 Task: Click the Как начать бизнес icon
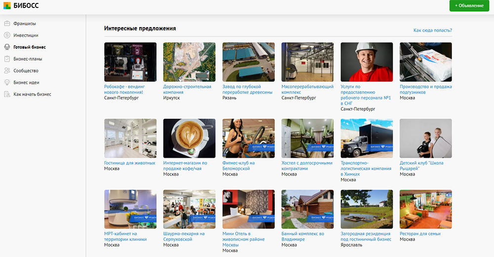click(7, 94)
